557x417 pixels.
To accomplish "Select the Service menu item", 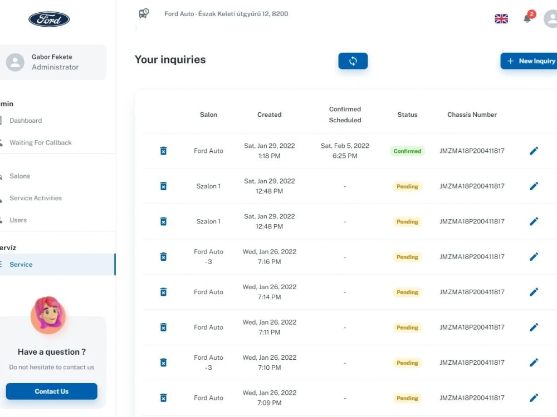I will tap(57, 264).
